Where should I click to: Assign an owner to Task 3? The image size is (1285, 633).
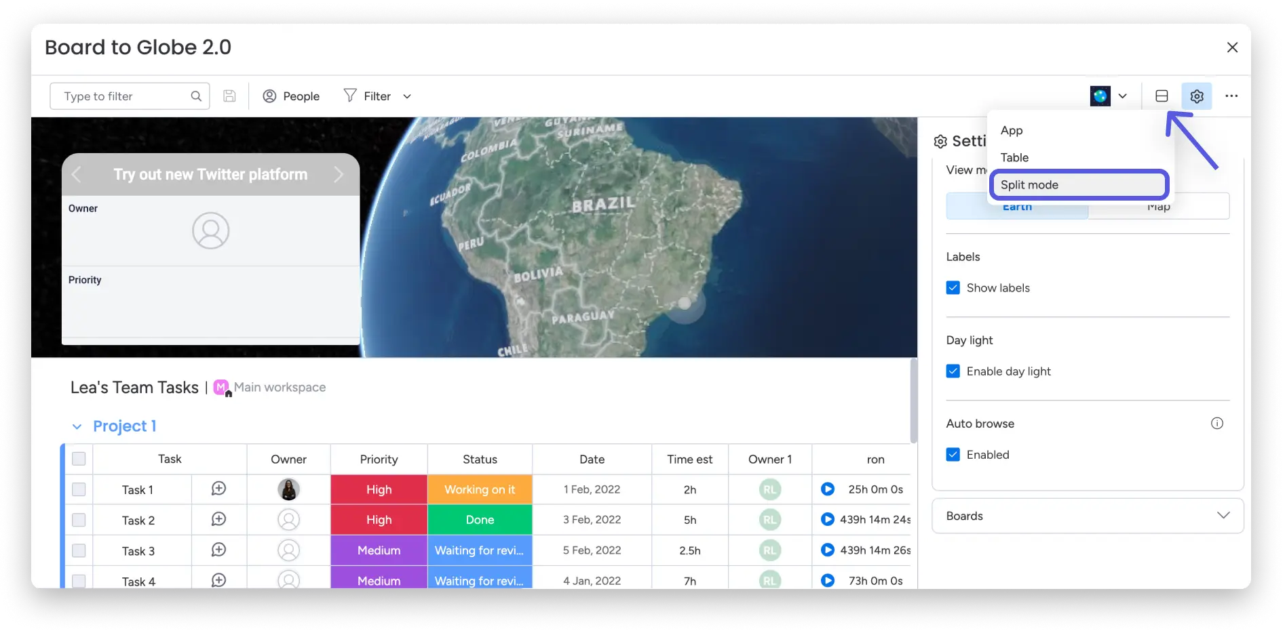(288, 550)
